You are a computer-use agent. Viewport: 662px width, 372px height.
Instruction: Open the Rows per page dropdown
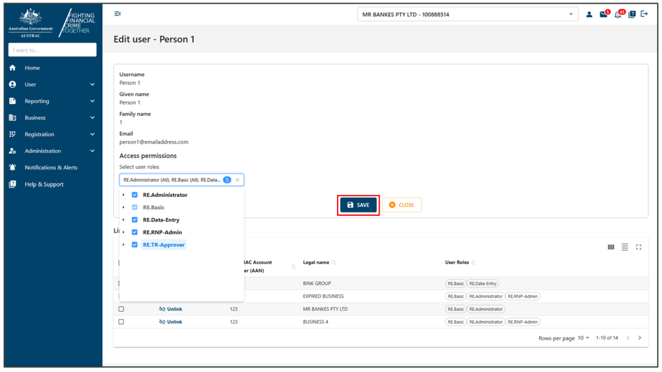(x=583, y=337)
